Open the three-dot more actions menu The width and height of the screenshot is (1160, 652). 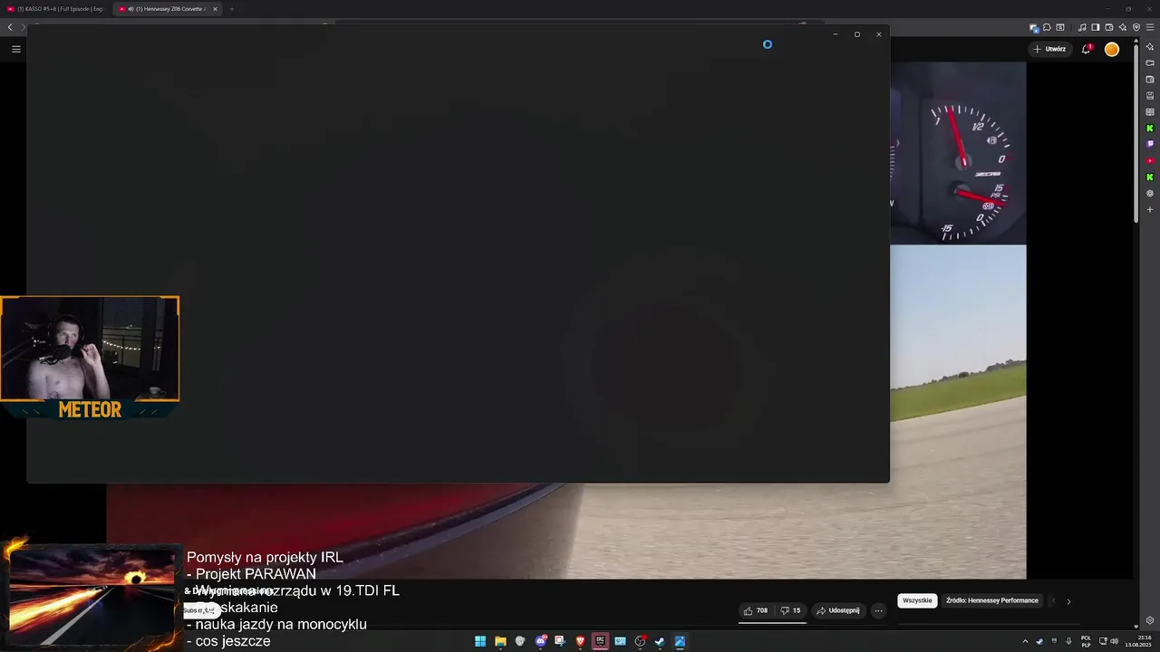click(x=878, y=610)
